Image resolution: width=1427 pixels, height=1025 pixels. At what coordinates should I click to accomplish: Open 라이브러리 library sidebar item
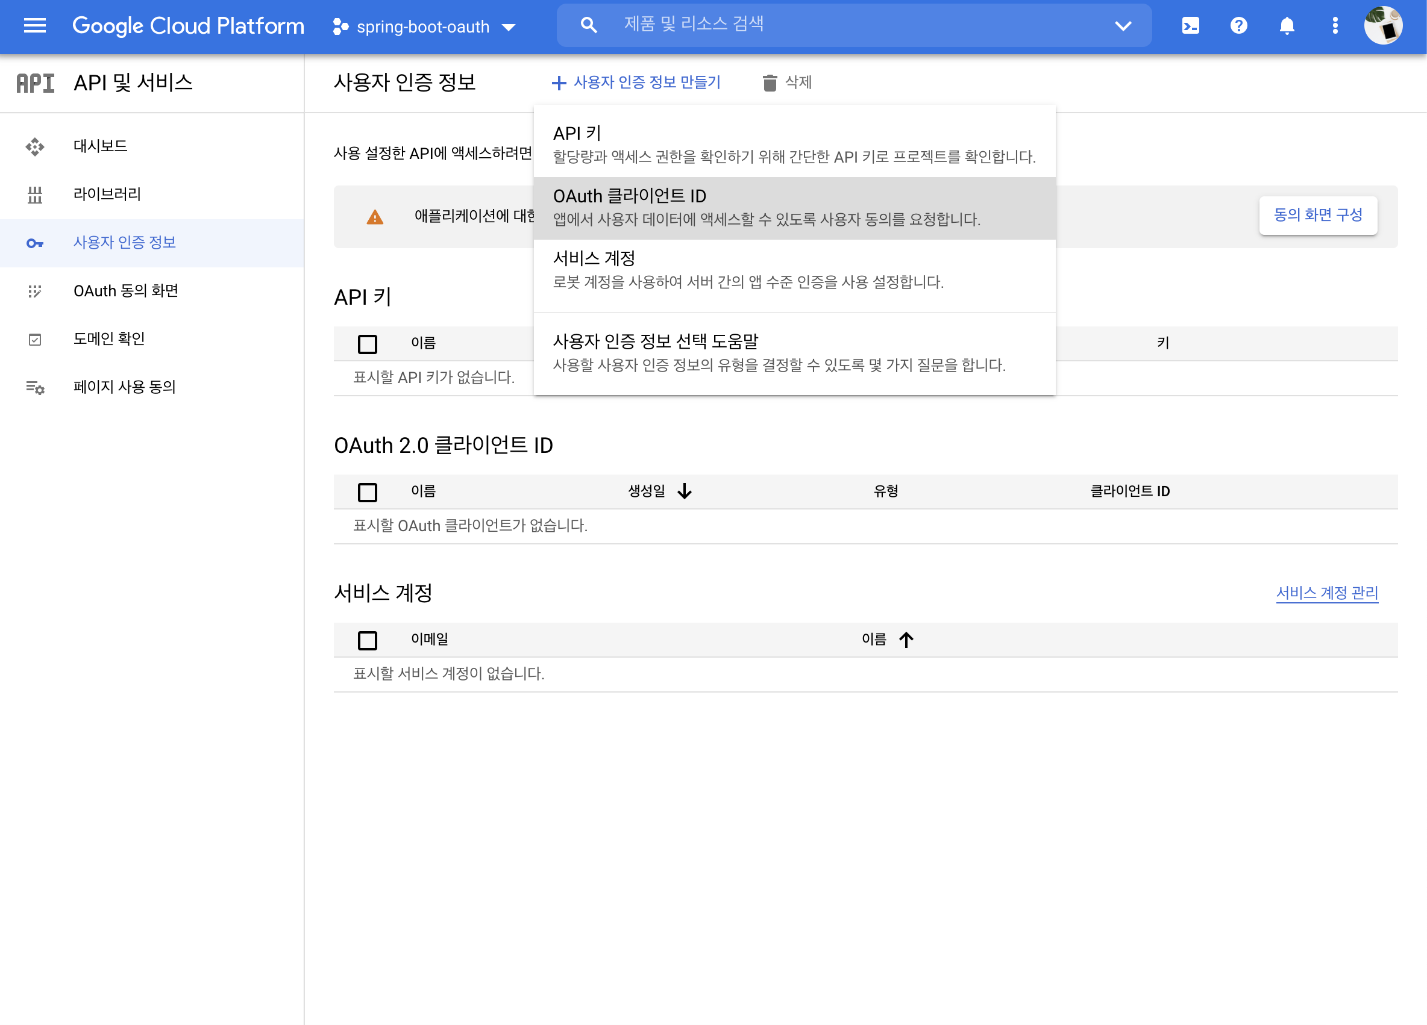[x=107, y=195]
